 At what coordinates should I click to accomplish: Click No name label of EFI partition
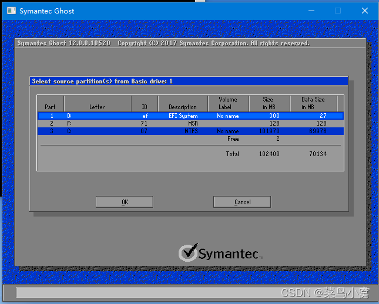click(x=227, y=116)
